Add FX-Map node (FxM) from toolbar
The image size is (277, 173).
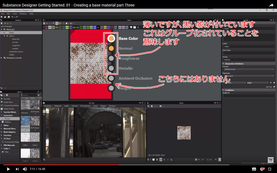[74, 28]
